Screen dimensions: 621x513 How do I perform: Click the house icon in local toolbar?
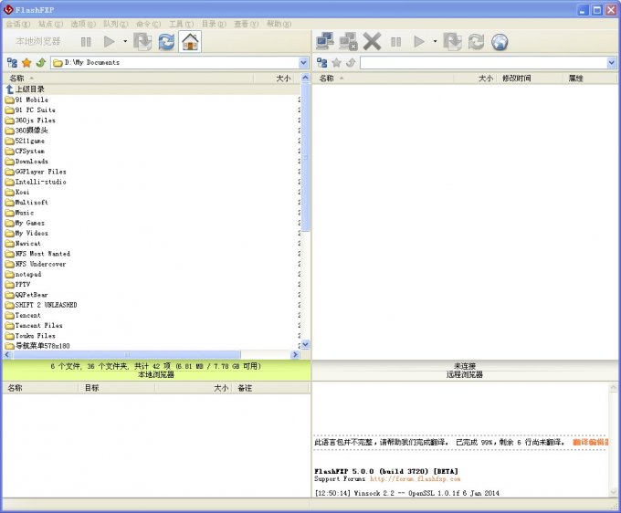tap(190, 41)
